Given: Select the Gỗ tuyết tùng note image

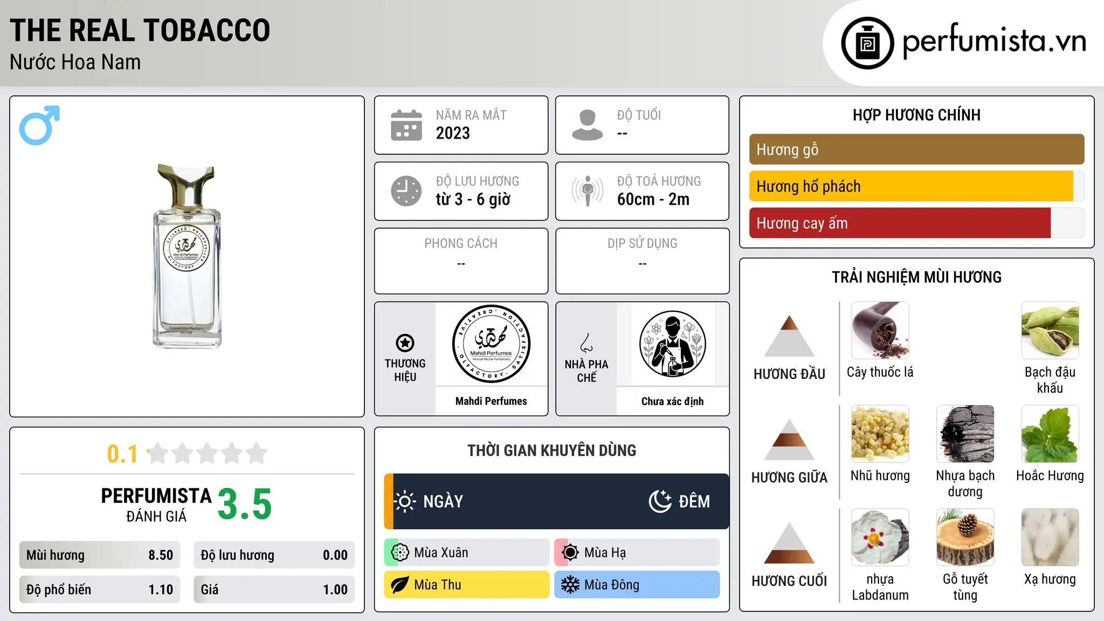Looking at the screenshot, I should 965,537.
